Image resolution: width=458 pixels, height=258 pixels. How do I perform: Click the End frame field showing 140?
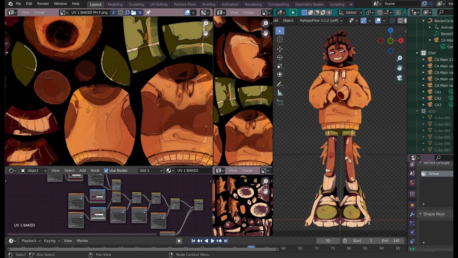tap(391, 241)
